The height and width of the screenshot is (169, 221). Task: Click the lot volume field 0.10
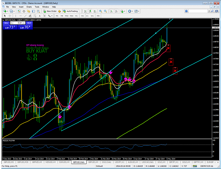[x=18, y=23]
